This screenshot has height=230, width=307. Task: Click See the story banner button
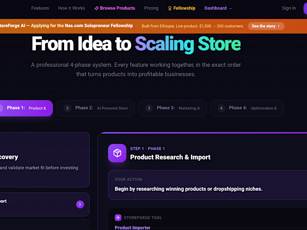266,26
